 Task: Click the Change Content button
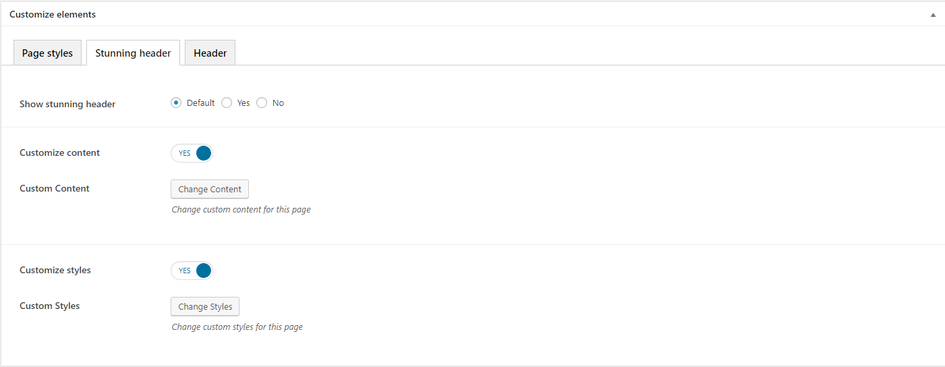pyautogui.click(x=210, y=189)
